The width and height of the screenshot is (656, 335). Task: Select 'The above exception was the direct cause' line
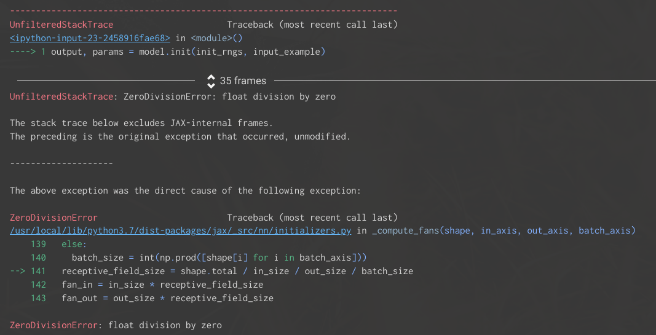(x=185, y=191)
